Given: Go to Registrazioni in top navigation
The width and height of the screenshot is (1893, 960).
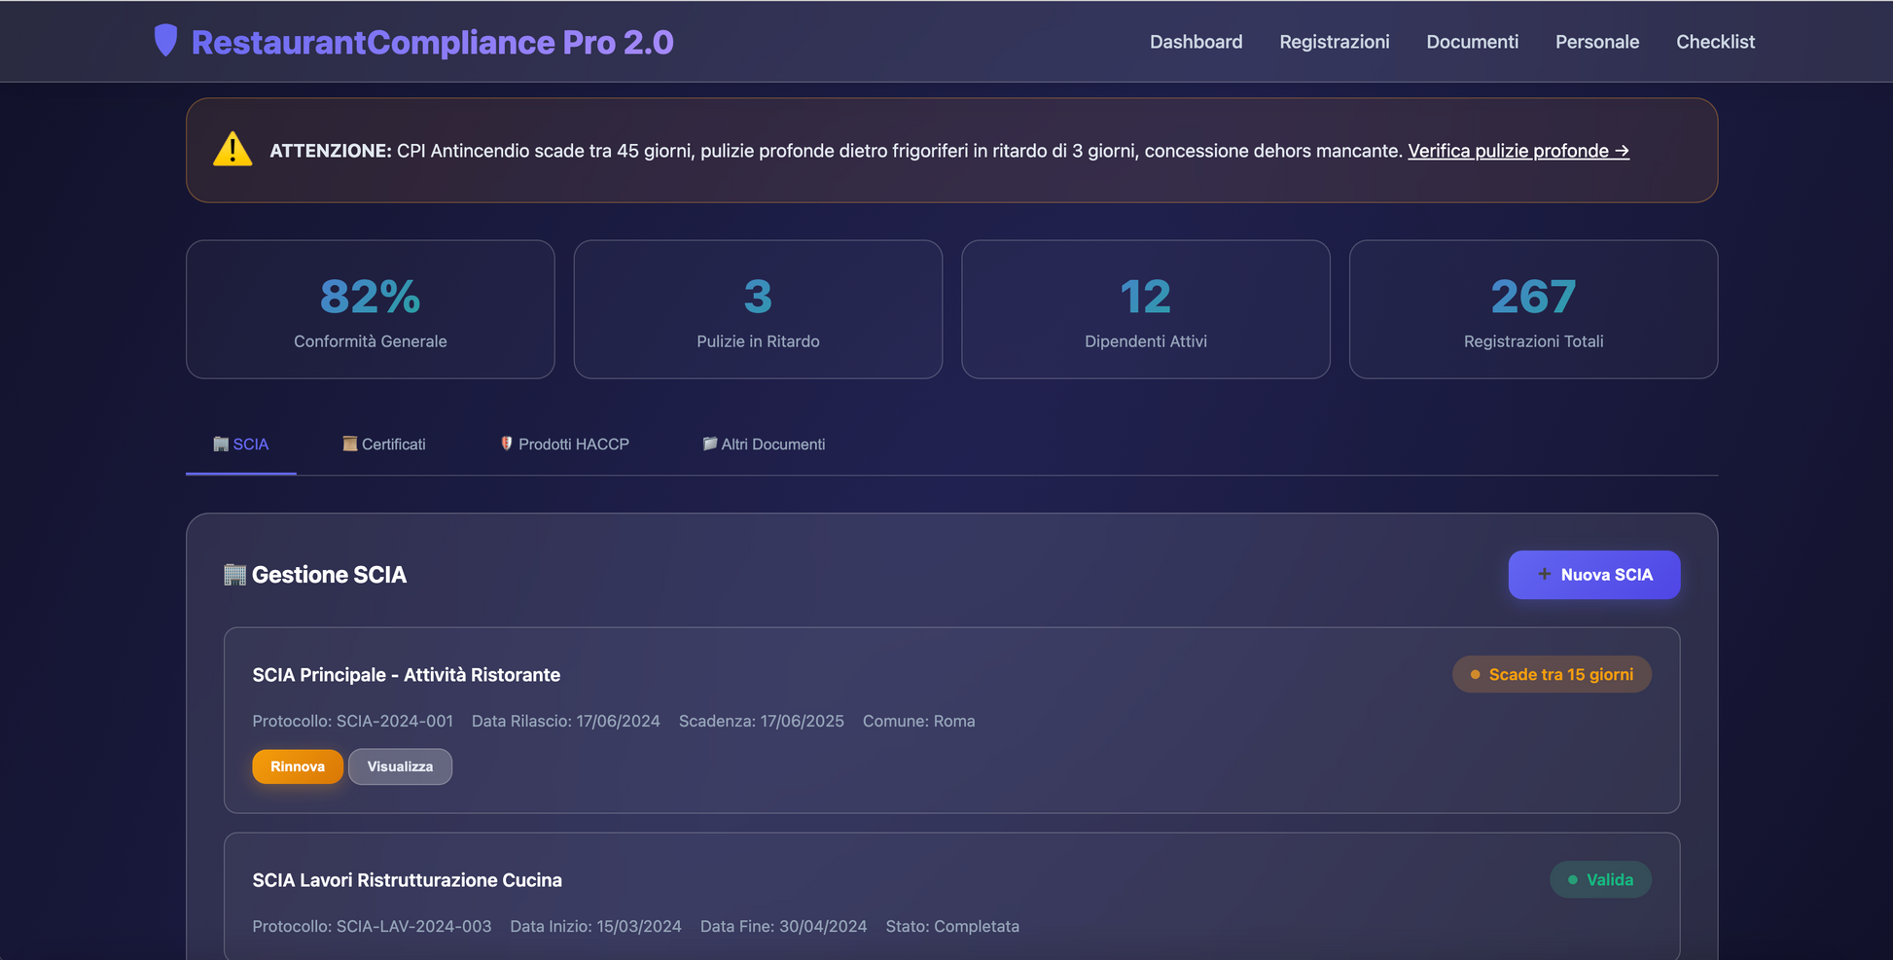Looking at the screenshot, I should tap(1334, 42).
